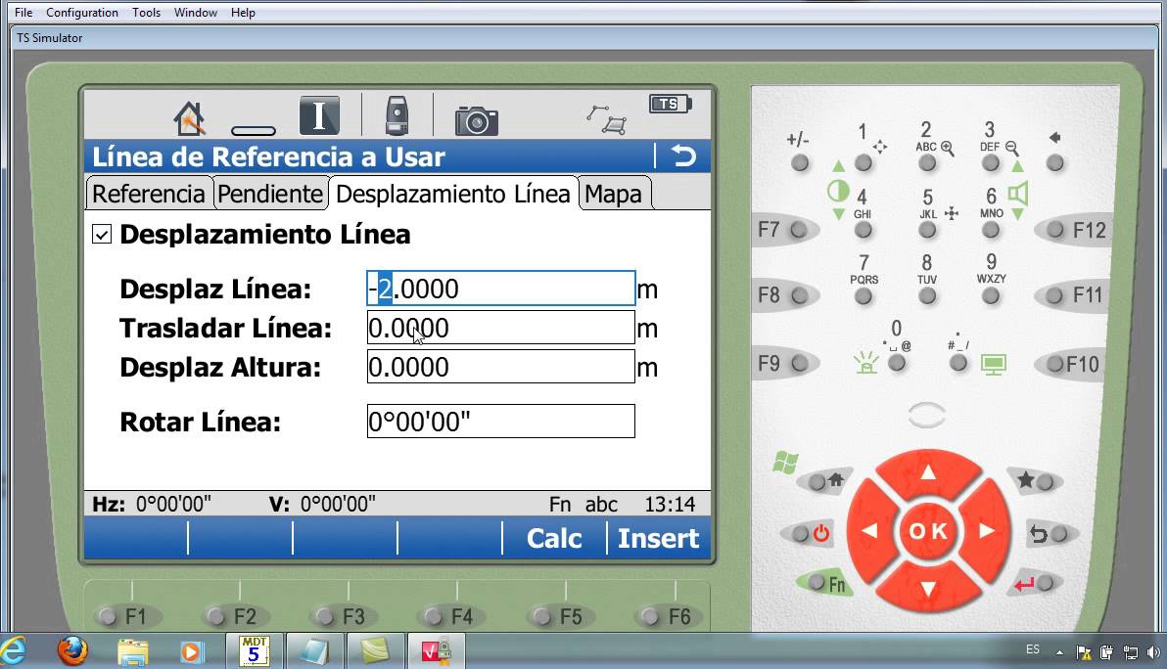This screenshot has width=1167, height=669.
Task: Click the keypad 5 JKL key
Action: (927, 230)
